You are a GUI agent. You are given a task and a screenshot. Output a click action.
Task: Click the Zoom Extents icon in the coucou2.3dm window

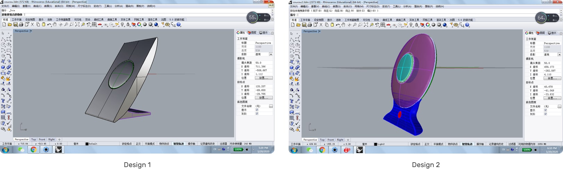click(x=366, y=25)
